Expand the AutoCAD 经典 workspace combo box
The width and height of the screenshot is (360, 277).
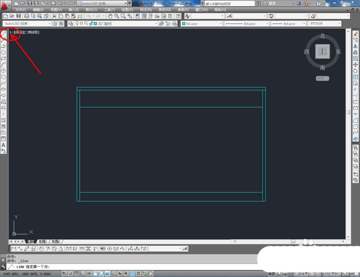tap(49, 23)
